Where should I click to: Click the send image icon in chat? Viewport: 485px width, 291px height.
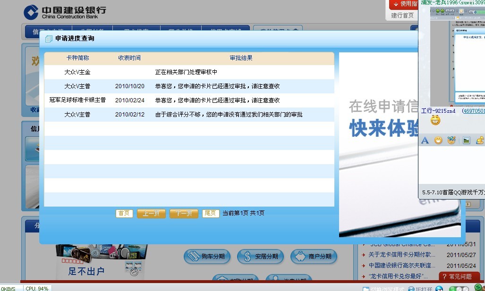pos(466,140)
